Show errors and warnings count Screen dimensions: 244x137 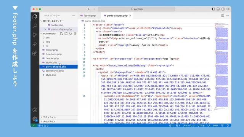(43, 126)
